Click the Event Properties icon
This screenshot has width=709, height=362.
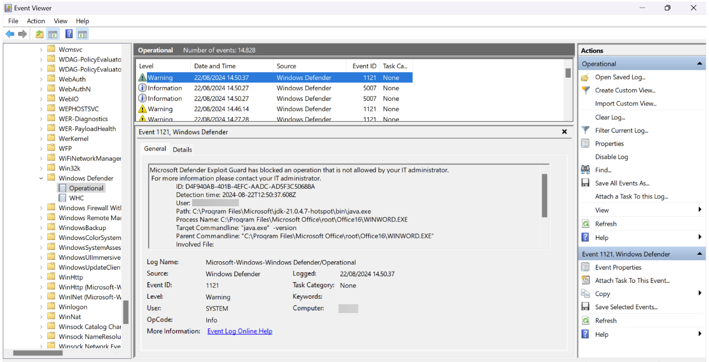click(x=586, y=267)
